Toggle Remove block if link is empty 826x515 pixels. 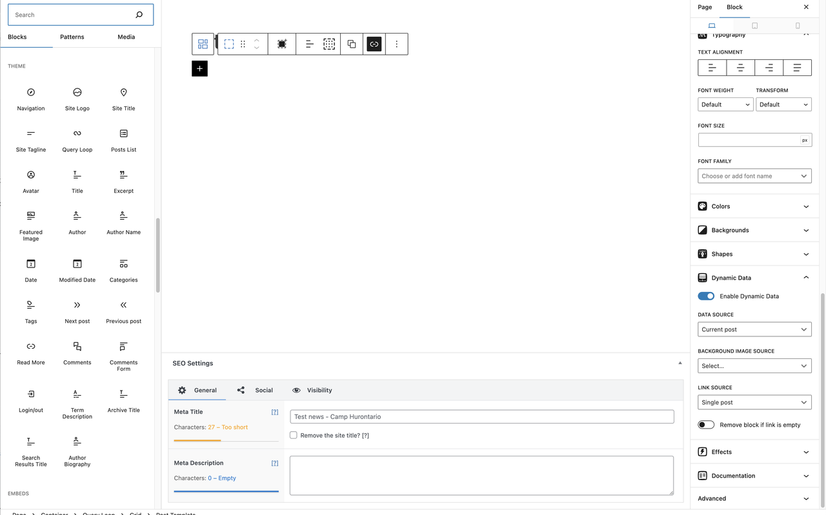click(x=706, y=425)
